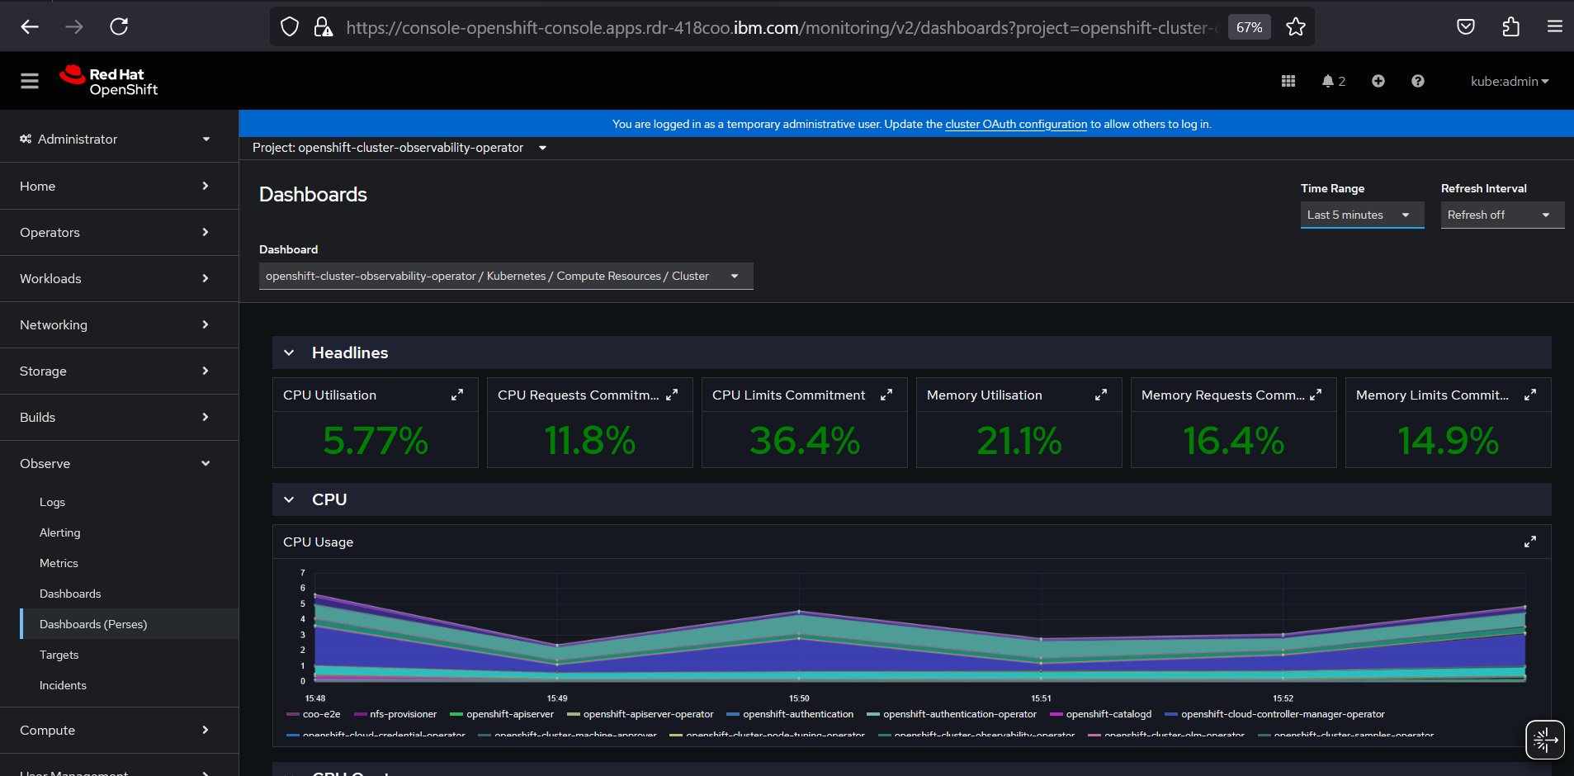Open the Time Range dropdown
The width and height of the screenshot is (1574, 776).
pos(1362,215)
